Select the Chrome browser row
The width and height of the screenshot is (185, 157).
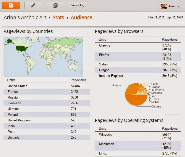(138, 47)
